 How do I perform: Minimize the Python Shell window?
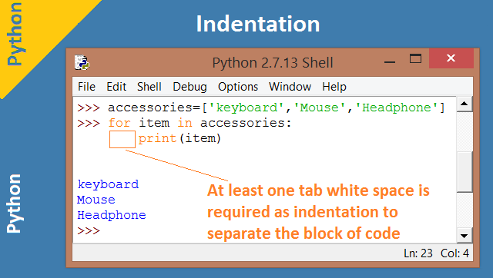click(390, 61)
